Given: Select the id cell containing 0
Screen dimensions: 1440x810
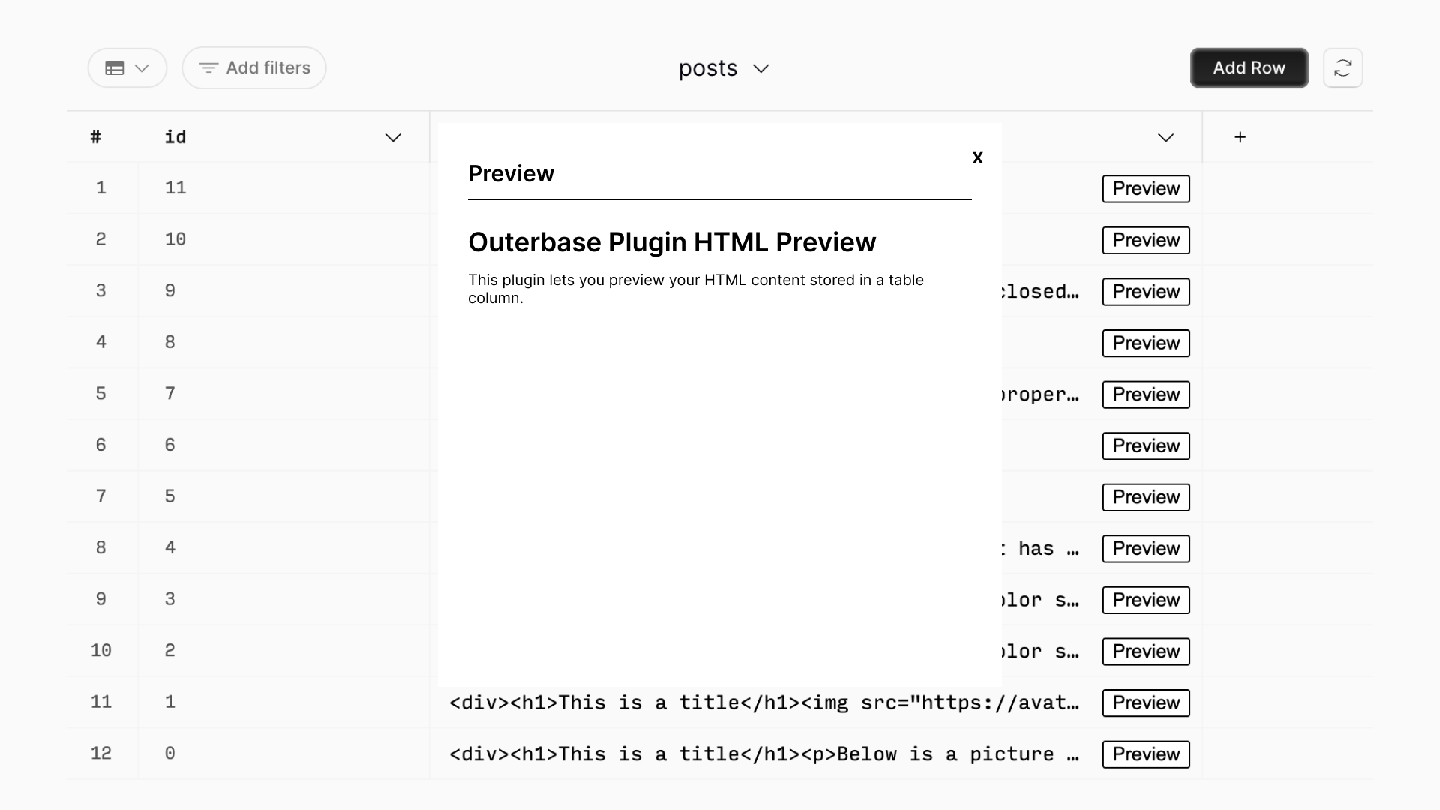Looking at the screenshot, I should click(x=283, y=754).
